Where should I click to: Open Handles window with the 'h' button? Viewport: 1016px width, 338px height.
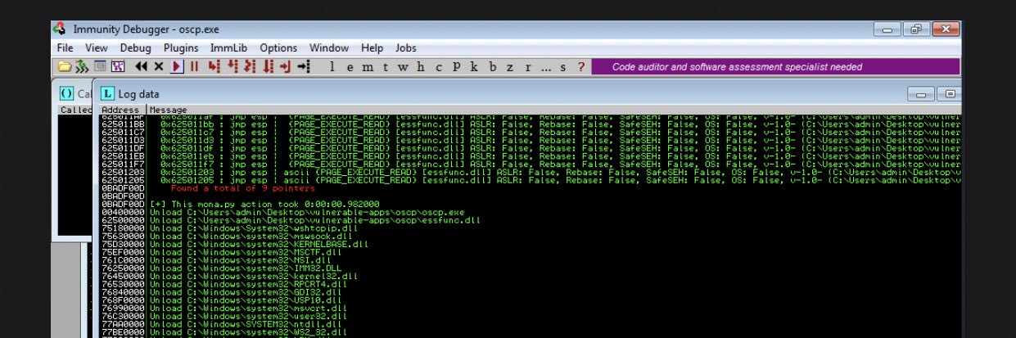(420, 67)
